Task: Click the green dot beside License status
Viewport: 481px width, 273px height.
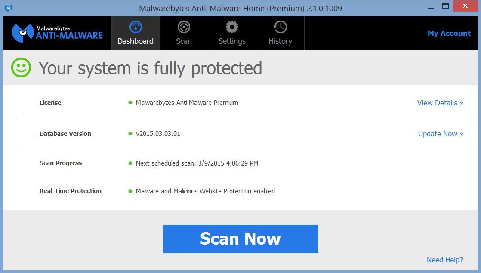Action: [x=130, y=103]
